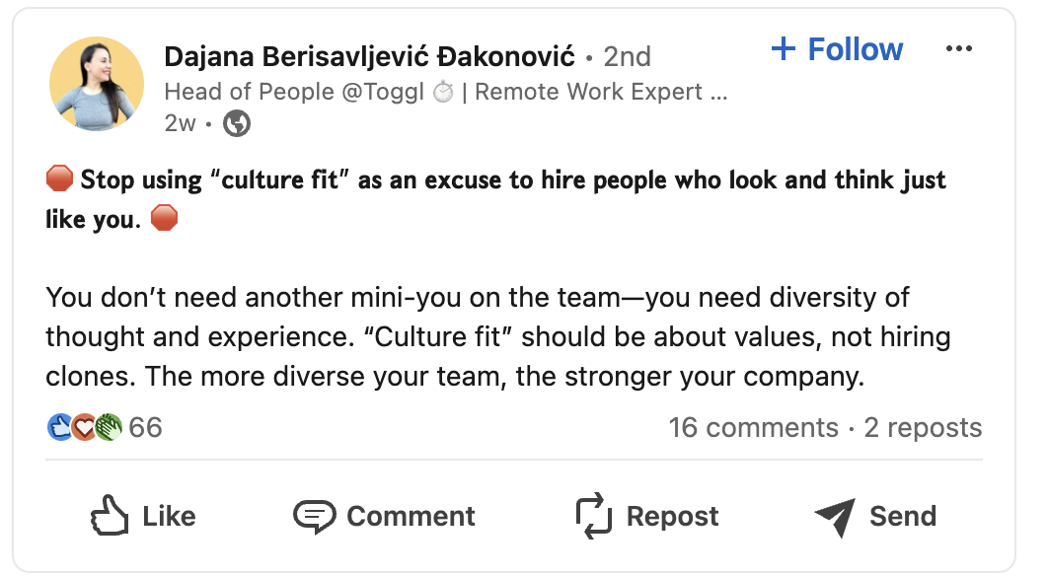Image resolution: width=1048 pixels, height=576 pixels.
Task: Click the Send paper-plane icon
Action: [834, 514]
